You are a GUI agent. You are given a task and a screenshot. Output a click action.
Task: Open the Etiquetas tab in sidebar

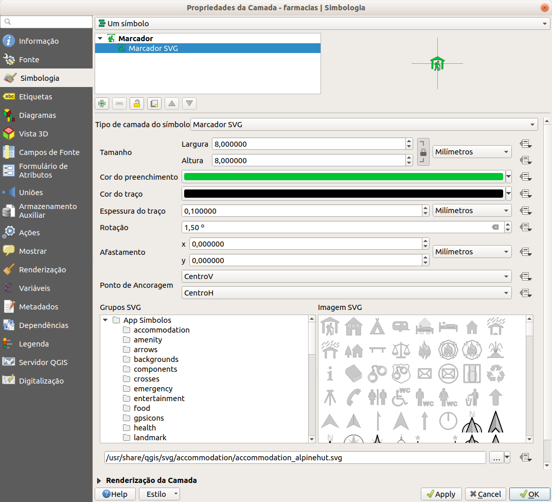(x=35, y=97)
